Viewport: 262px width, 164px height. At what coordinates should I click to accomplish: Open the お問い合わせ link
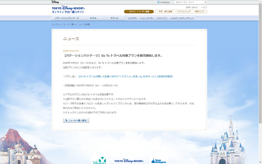[x=192, y=7]
